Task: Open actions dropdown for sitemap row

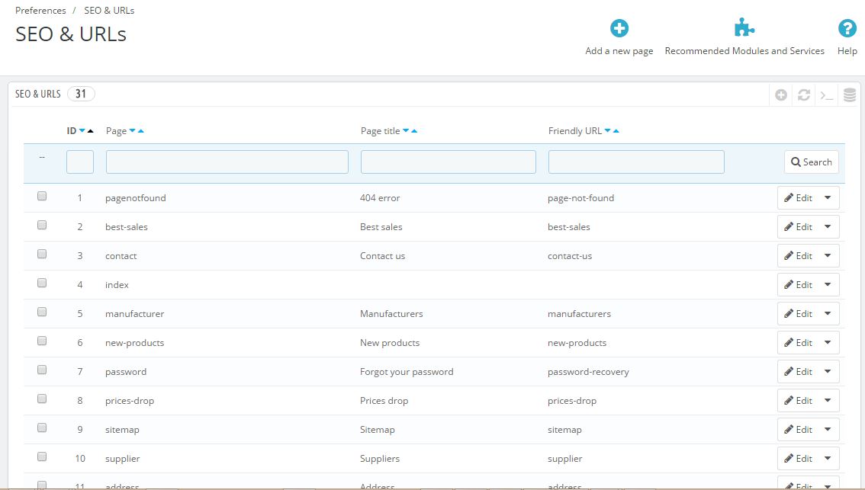Action: coord(828,429)
